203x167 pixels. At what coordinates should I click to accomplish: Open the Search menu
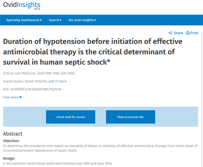click(55, 20)
